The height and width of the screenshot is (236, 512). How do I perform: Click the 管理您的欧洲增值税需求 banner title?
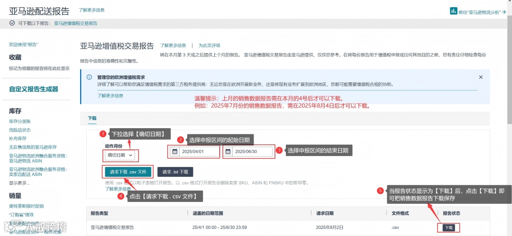[x=121, y=78]
